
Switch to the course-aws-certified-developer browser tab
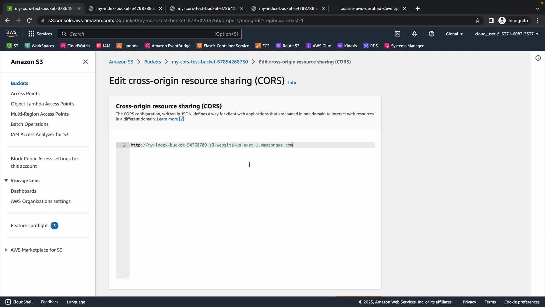point(369,9)
